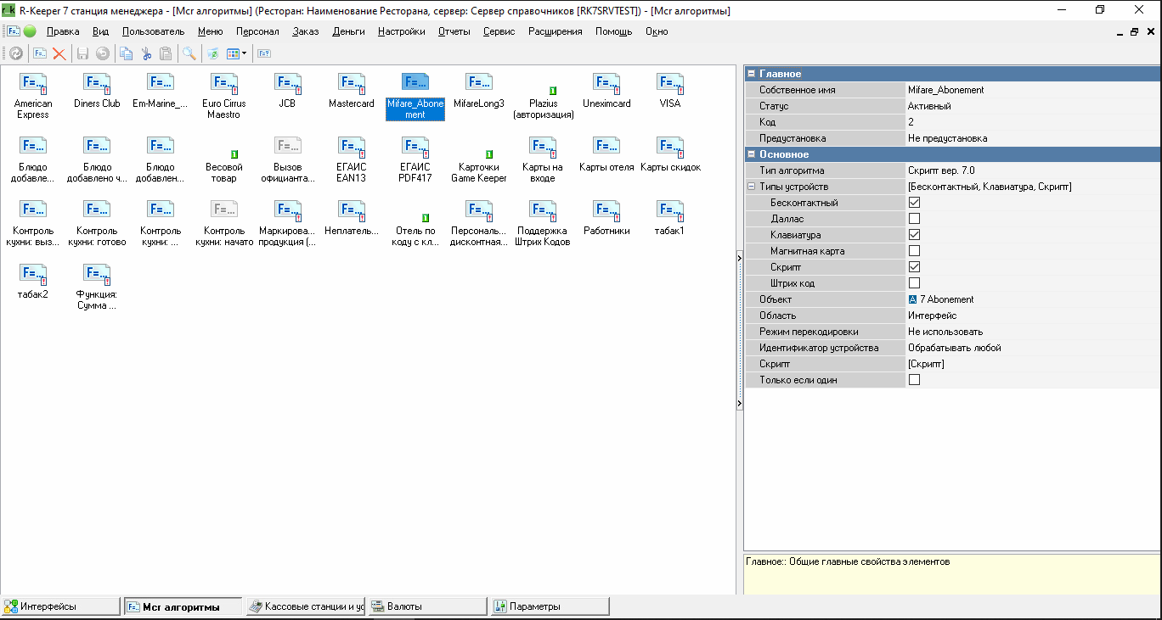Viewport: 1162px width, 620px height.
Task: Select the табак2 algorithm icon
Action: 33,274
